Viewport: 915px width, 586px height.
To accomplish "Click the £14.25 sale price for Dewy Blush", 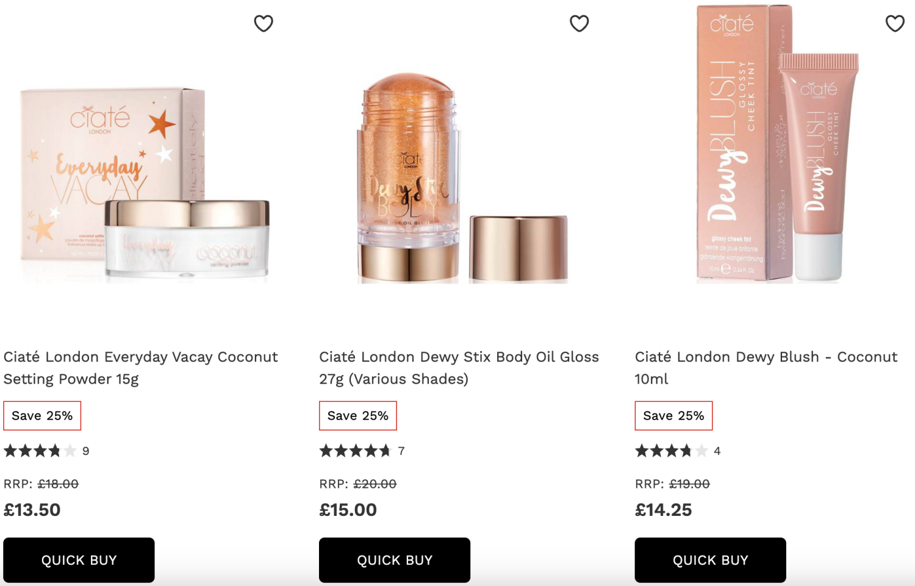I will [x=664, y=510].
